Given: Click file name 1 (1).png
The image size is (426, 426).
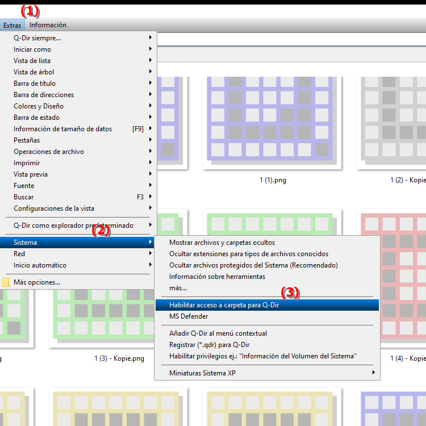Looking at the screenshot, I should coord(273,180).
